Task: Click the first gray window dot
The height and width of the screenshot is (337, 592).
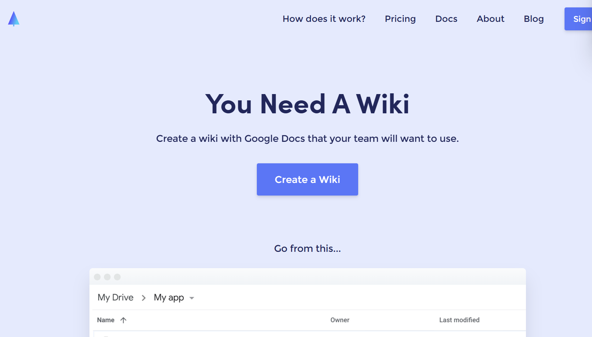Action: click(97, 277)
